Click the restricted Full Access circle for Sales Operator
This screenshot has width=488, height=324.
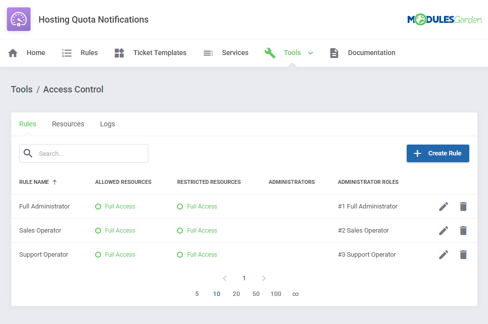180,231
